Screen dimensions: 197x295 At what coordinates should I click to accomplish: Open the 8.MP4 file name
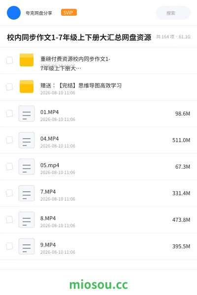tap(48, 218)
